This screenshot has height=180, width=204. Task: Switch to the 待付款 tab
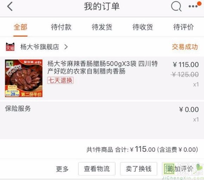coord(61,27)
